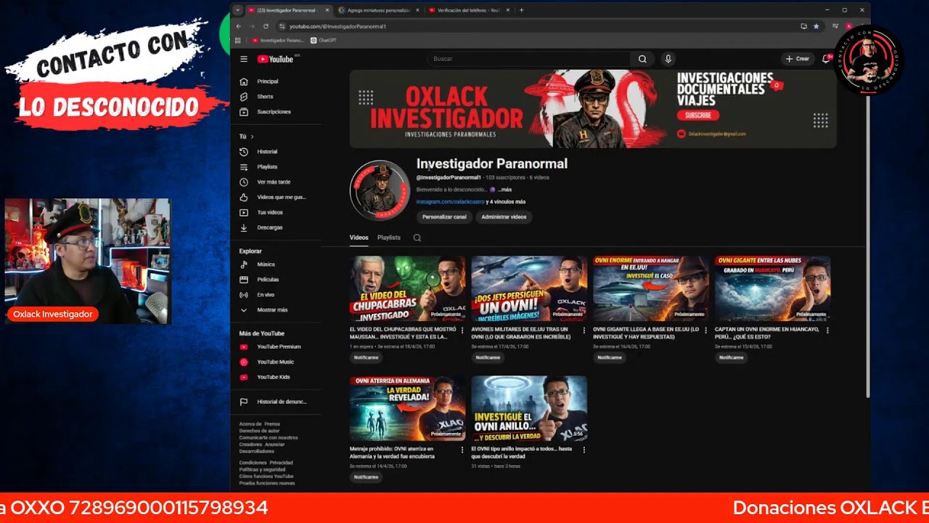The image size is (929, 523).
Task: Click Notificarme under Huancayo OVNI video
Action: 731,357
